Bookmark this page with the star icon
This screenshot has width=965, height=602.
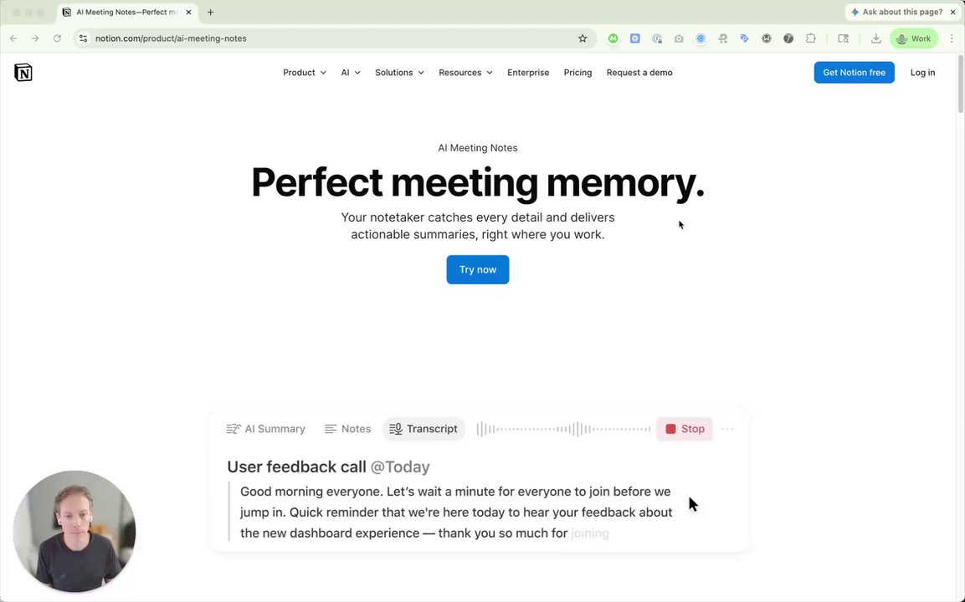click(583, 38)
